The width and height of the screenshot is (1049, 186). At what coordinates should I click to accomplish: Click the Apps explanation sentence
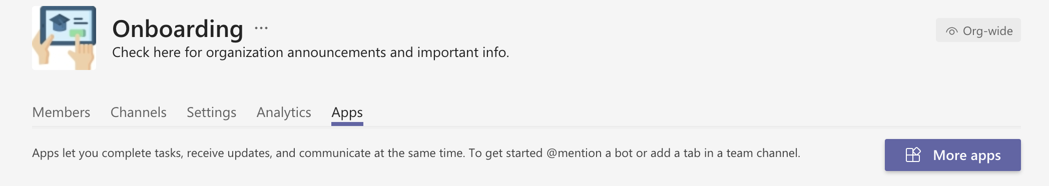pos(416,153)
